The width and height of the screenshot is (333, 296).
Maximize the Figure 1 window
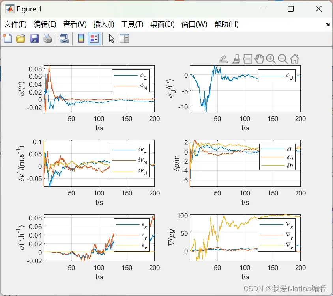(x=290, y=9)
